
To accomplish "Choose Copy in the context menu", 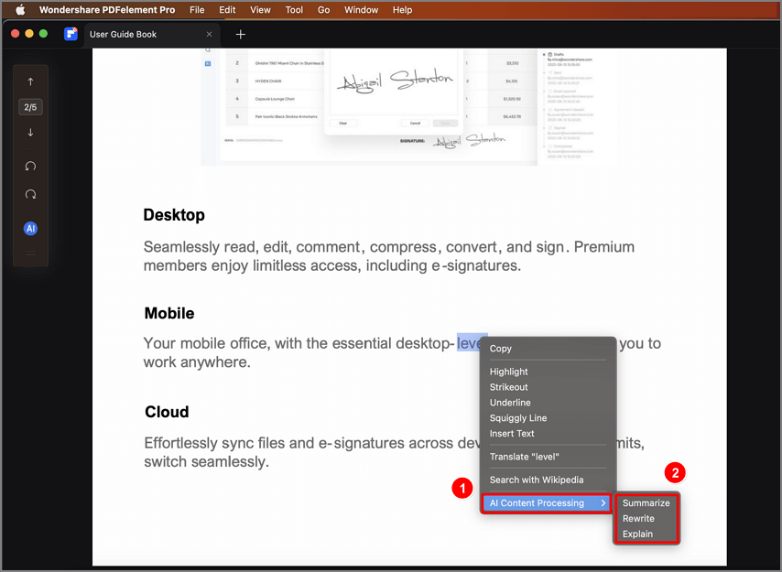I will 548,349.
